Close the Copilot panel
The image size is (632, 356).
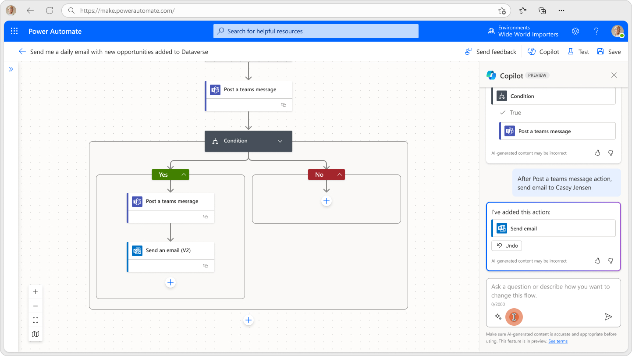click(x=614, y=75)
